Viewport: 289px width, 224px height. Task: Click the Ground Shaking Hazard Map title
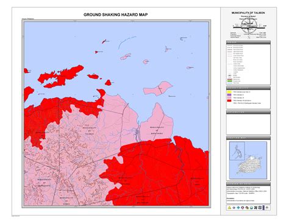(116, 15)
